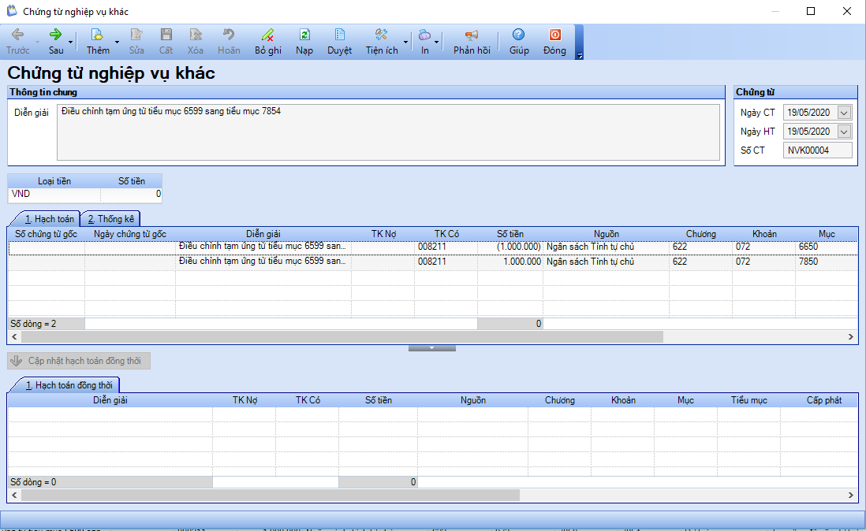Select the 1. Hạch toán tab
The height and width of the screenshot is (531, 866).
tap(44, 219)
